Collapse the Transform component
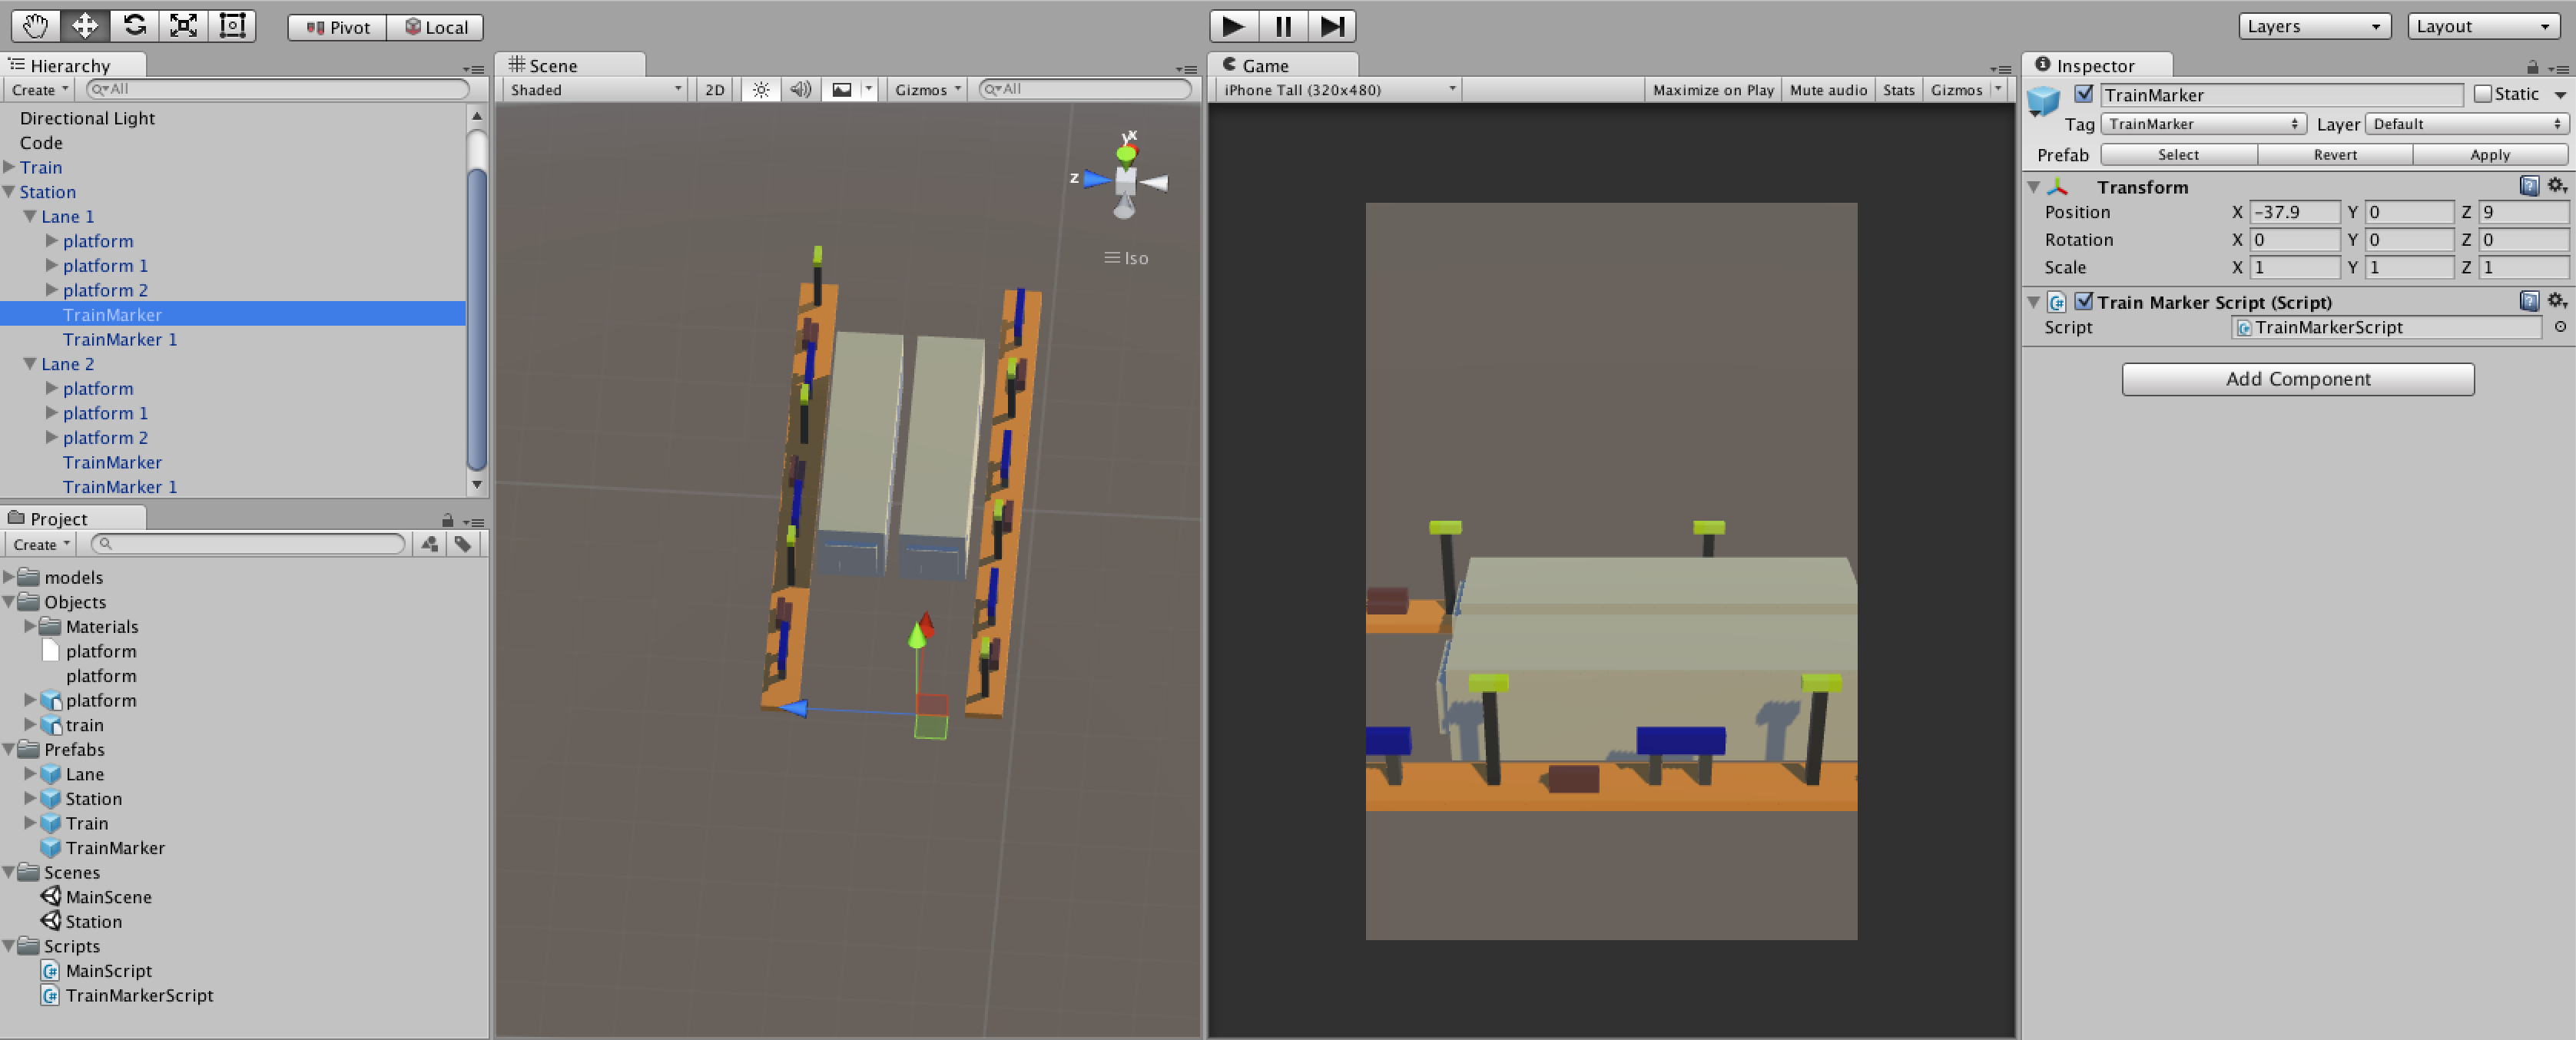The image size is (2576, 1040). click(x=2033, y=187)
